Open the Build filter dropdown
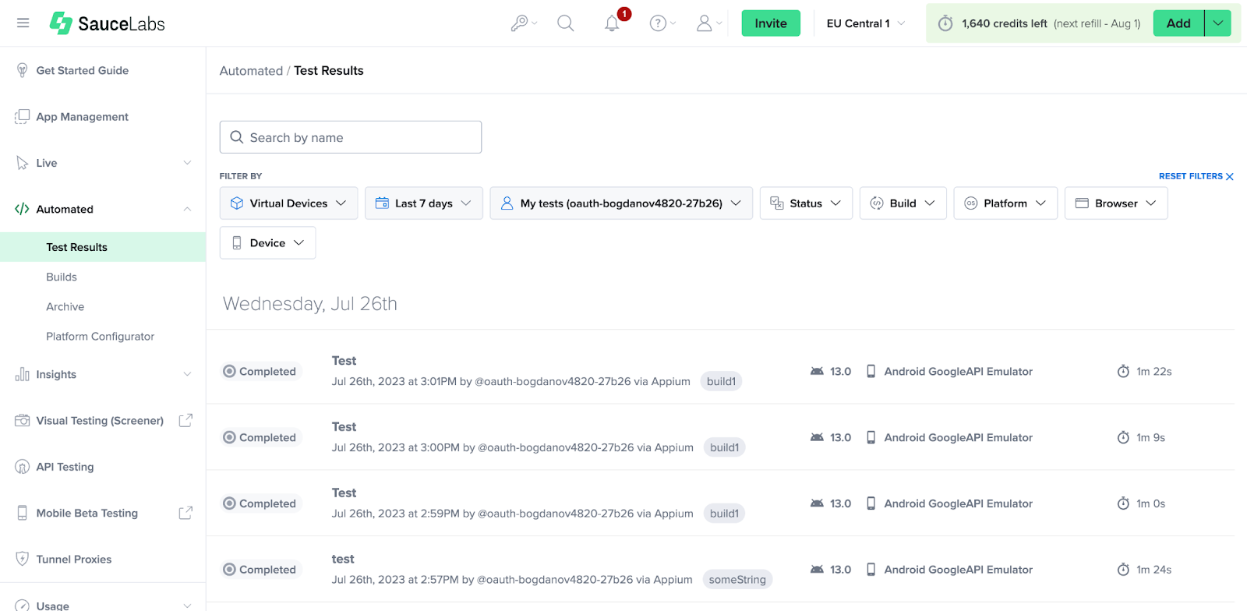 pyautogui.click(x=903, y=203)
